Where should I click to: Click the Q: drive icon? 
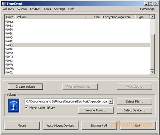[7, 45]
